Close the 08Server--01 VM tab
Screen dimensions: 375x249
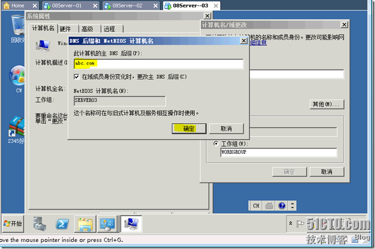click(x=95, y=6)
